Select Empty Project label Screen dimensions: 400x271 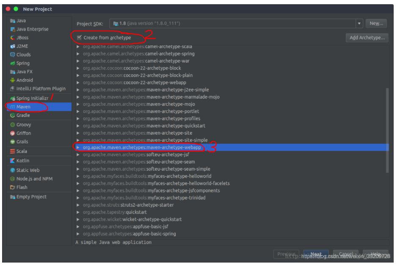pyautogui.click(x=31, y=197)
